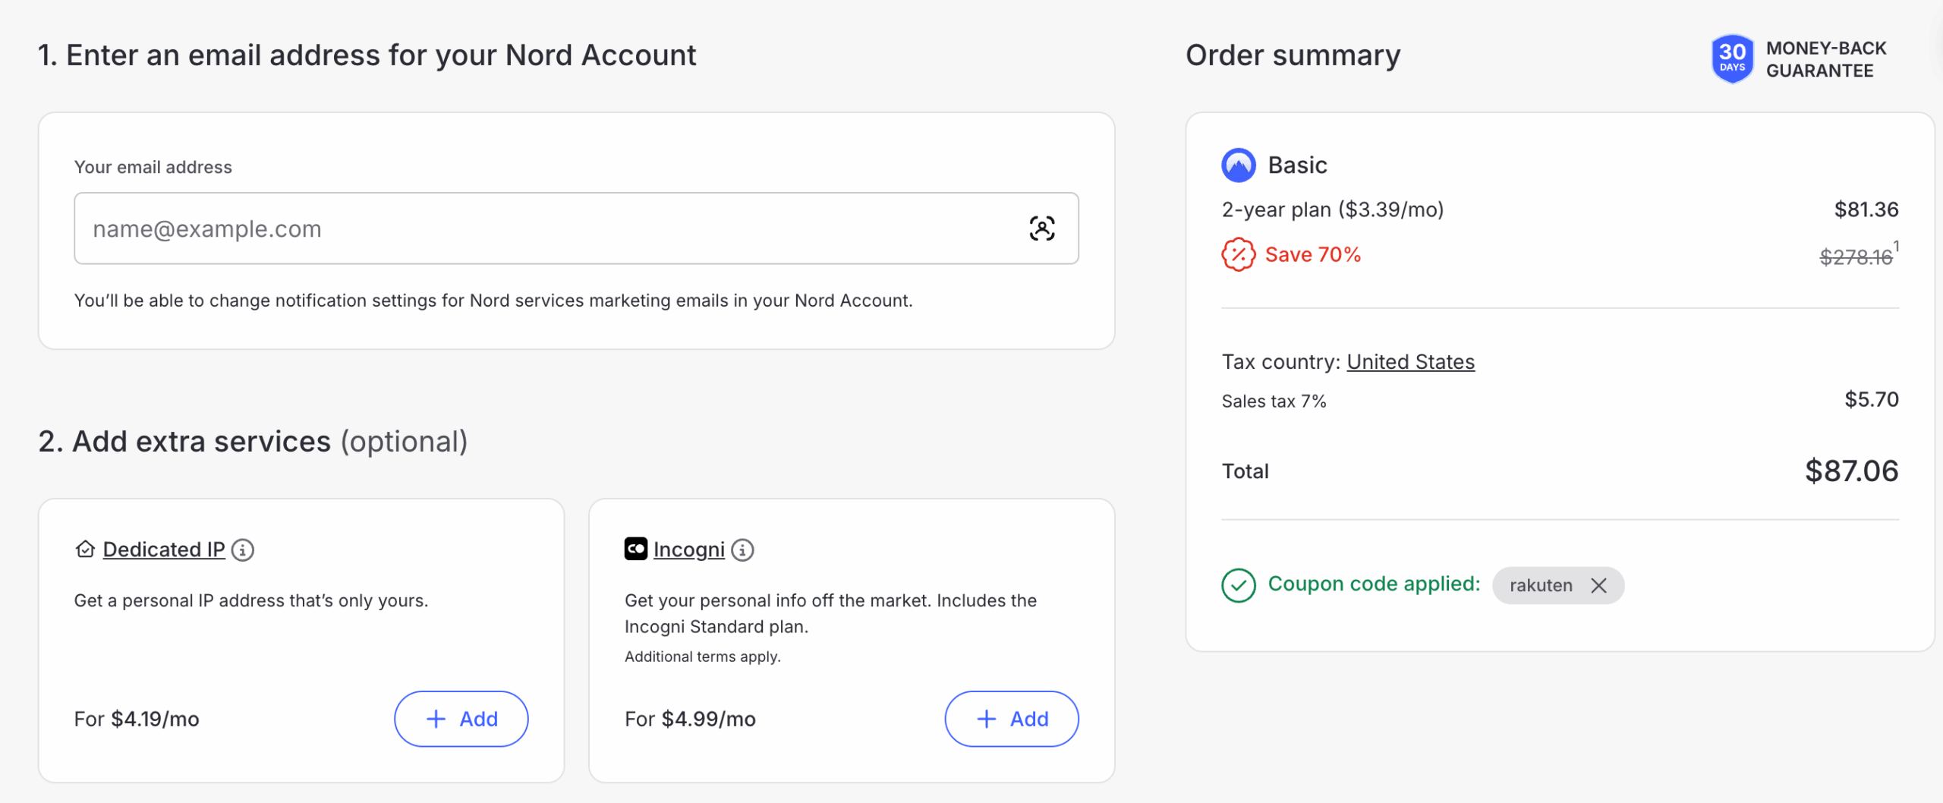Click the footnote 1 next to $278.16
Screen dimensions: 1943x803
tap(1896, 246)
